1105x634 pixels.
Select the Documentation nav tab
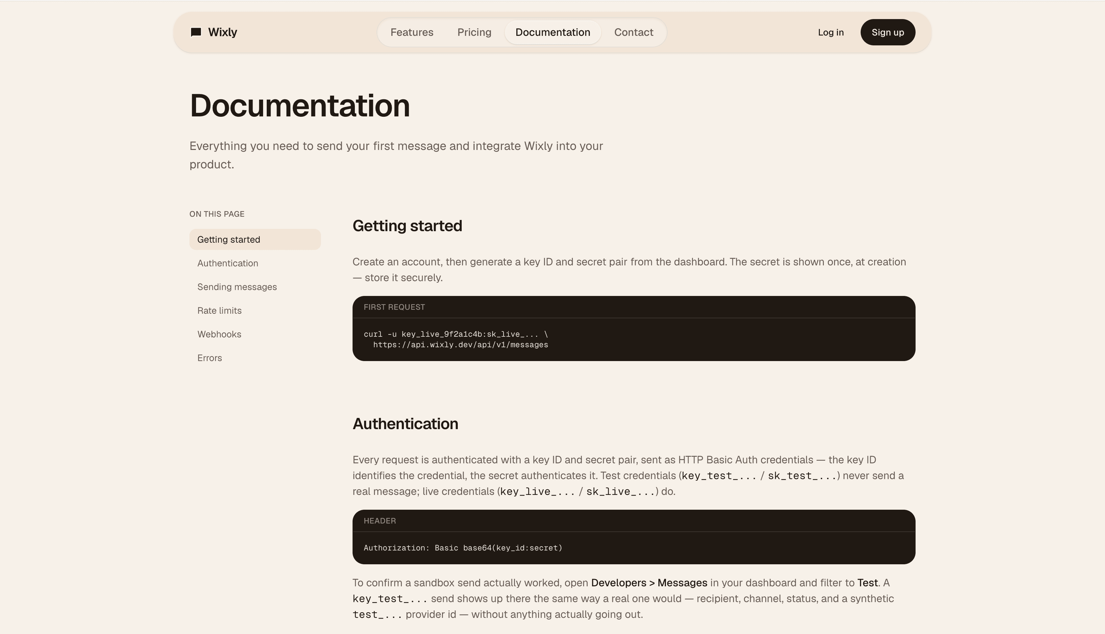click(x=552, y=32)
